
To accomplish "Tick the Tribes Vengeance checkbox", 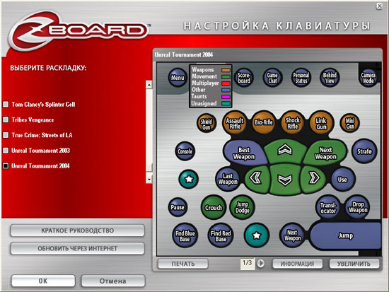I will [x=6, y=119].
